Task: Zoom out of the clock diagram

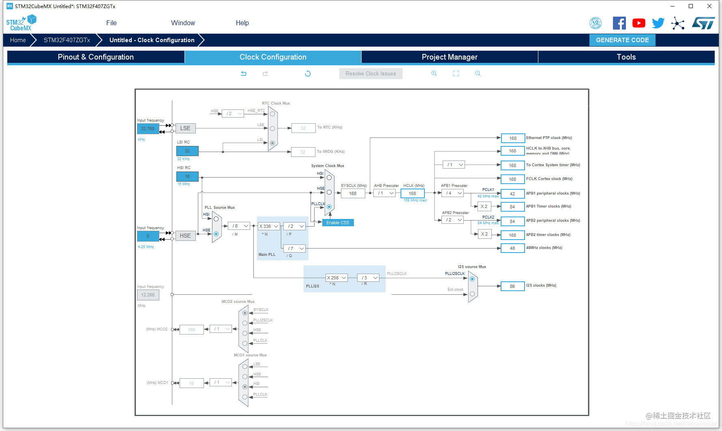Action: pyautogui.click(x=478, y=73)
